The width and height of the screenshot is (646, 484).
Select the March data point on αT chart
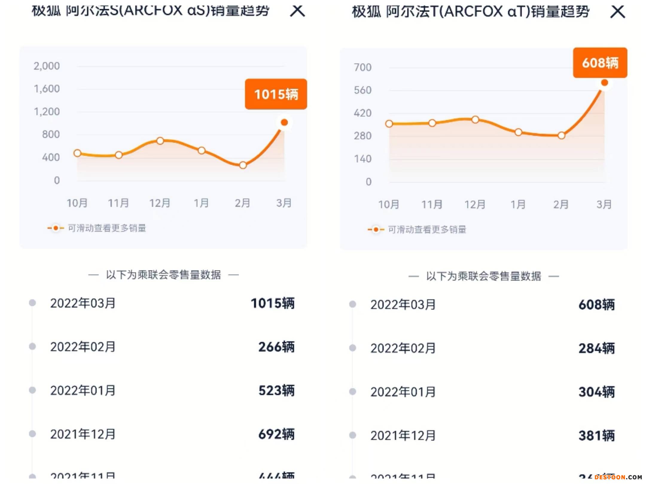(604, 83)
